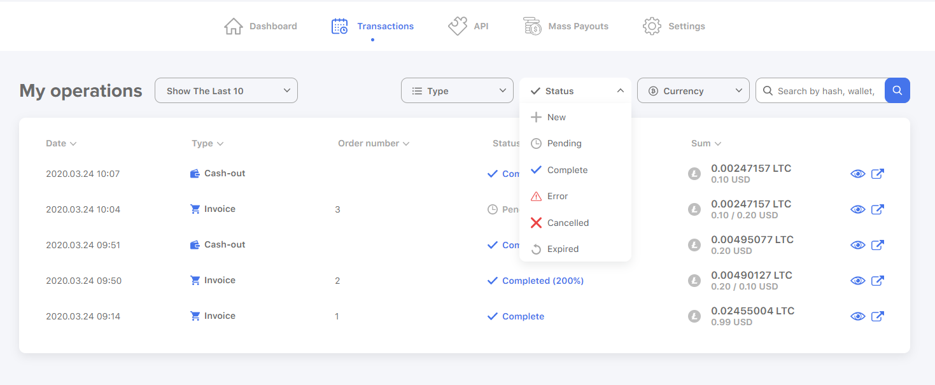Open external link for 09:14 Invoice
This screenshot has width=935, height=385.
tap(878, 316)
